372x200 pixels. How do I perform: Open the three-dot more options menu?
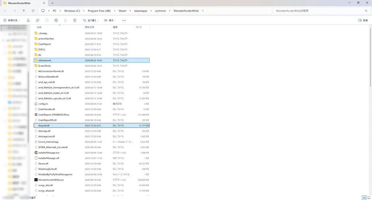(x=124, y=20)
